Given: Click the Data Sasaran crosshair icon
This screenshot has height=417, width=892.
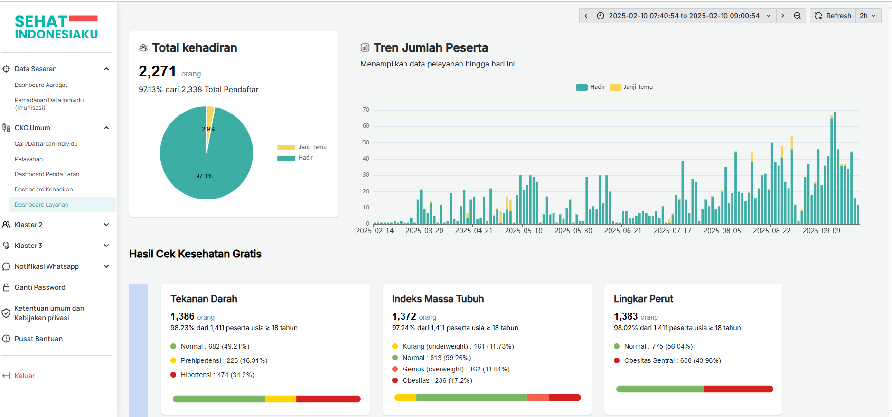Looking at the screenshot, I should (x=6, y=69).
